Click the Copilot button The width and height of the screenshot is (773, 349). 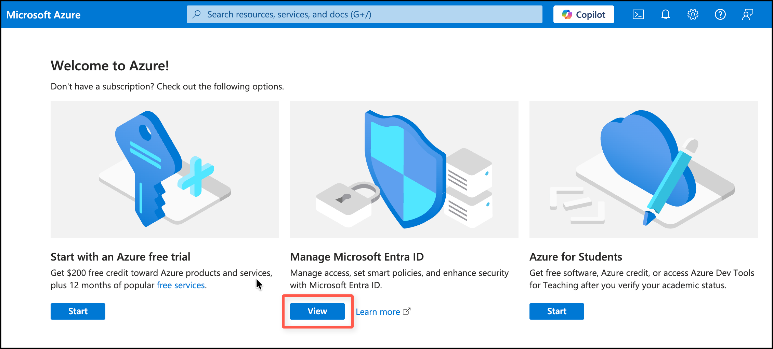click(584, 14)
